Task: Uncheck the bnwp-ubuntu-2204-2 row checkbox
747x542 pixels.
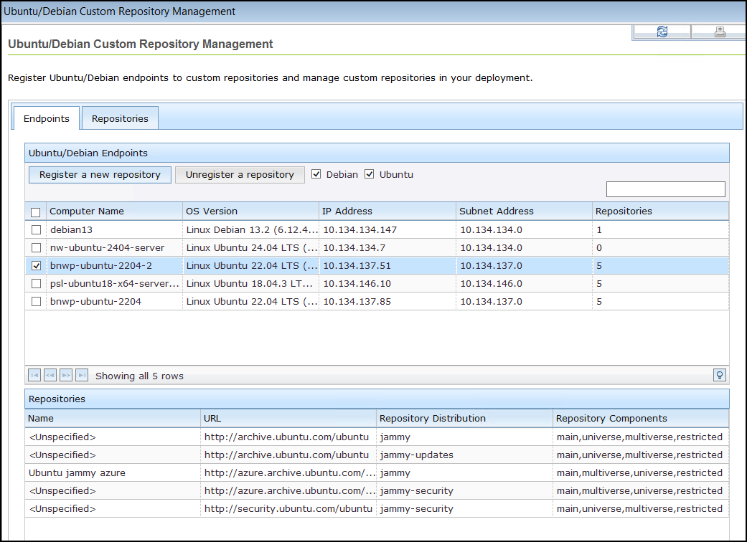Action: tap(36, 265)
